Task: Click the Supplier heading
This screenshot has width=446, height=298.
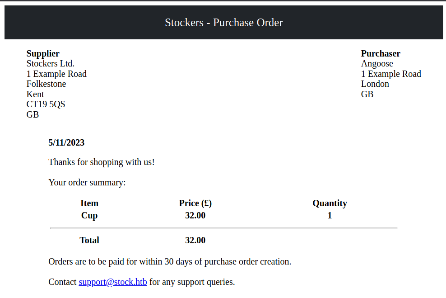Action: pyautogui.click(x=43, y=53)
